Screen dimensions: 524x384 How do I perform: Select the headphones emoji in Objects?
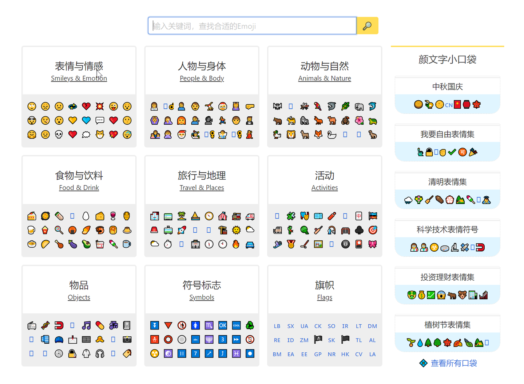[x=100, y=353]
